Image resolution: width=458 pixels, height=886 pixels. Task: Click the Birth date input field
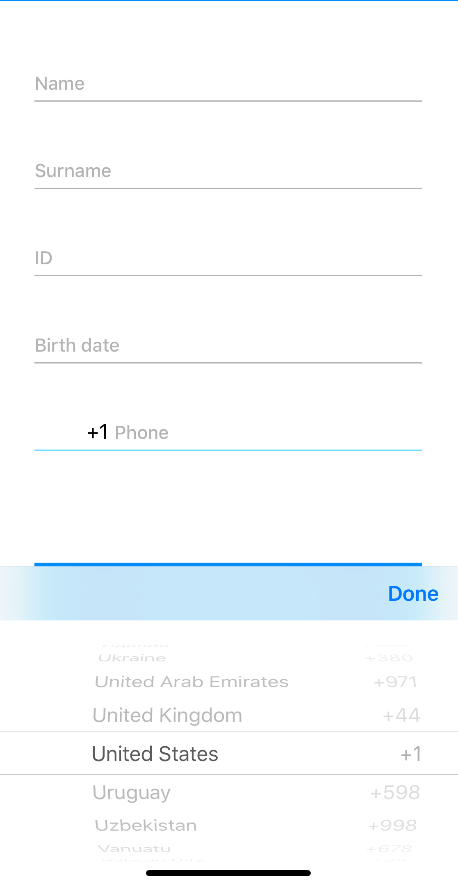(228, 345)
